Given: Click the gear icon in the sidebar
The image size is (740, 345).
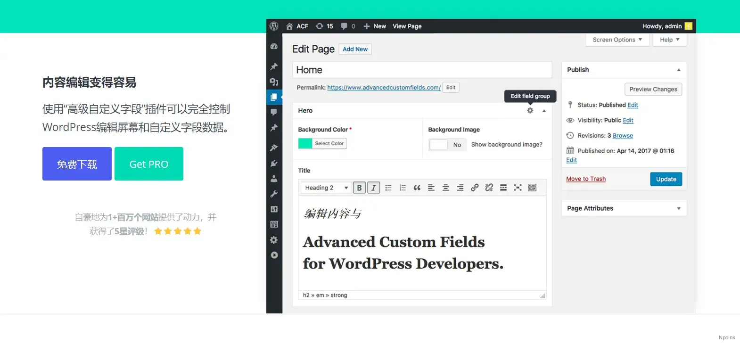Looking at the screenshot, I should point(274,240).
